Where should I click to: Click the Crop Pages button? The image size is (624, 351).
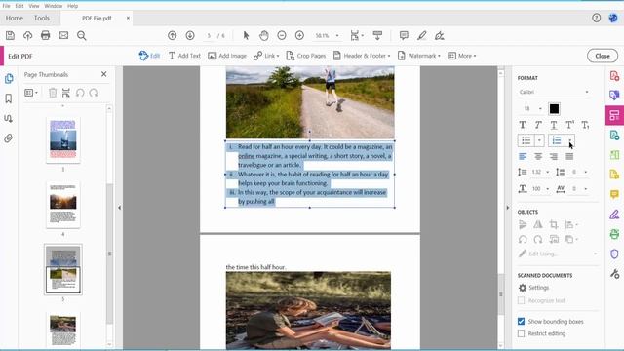coord(305,56)
